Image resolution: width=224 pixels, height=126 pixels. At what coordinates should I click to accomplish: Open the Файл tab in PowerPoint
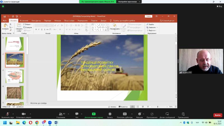(x=5, y=21)
